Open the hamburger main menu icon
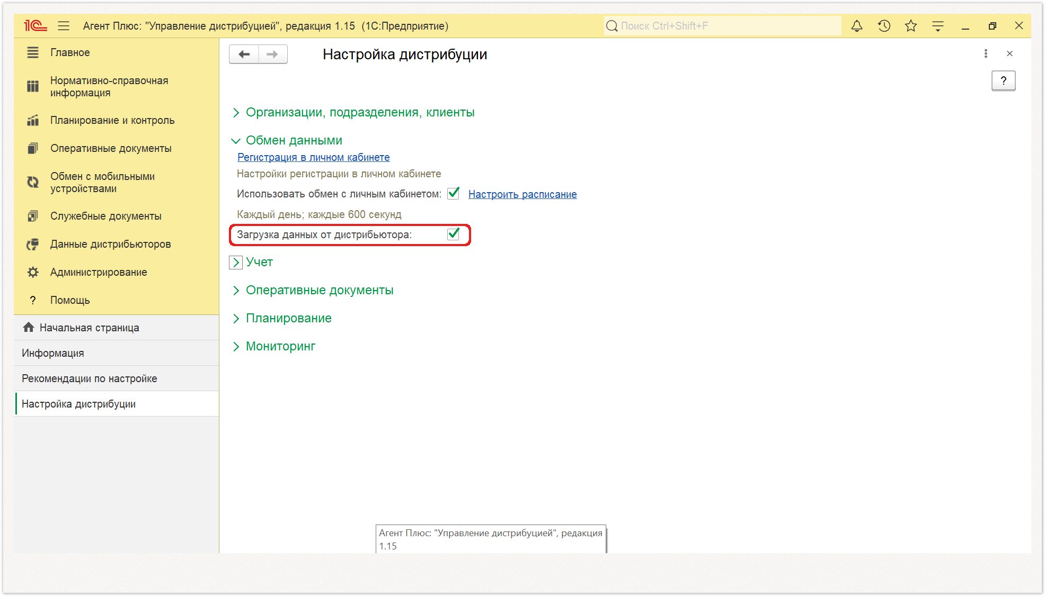The width and height of the screenshot is (1045, 596). point(64,25)
